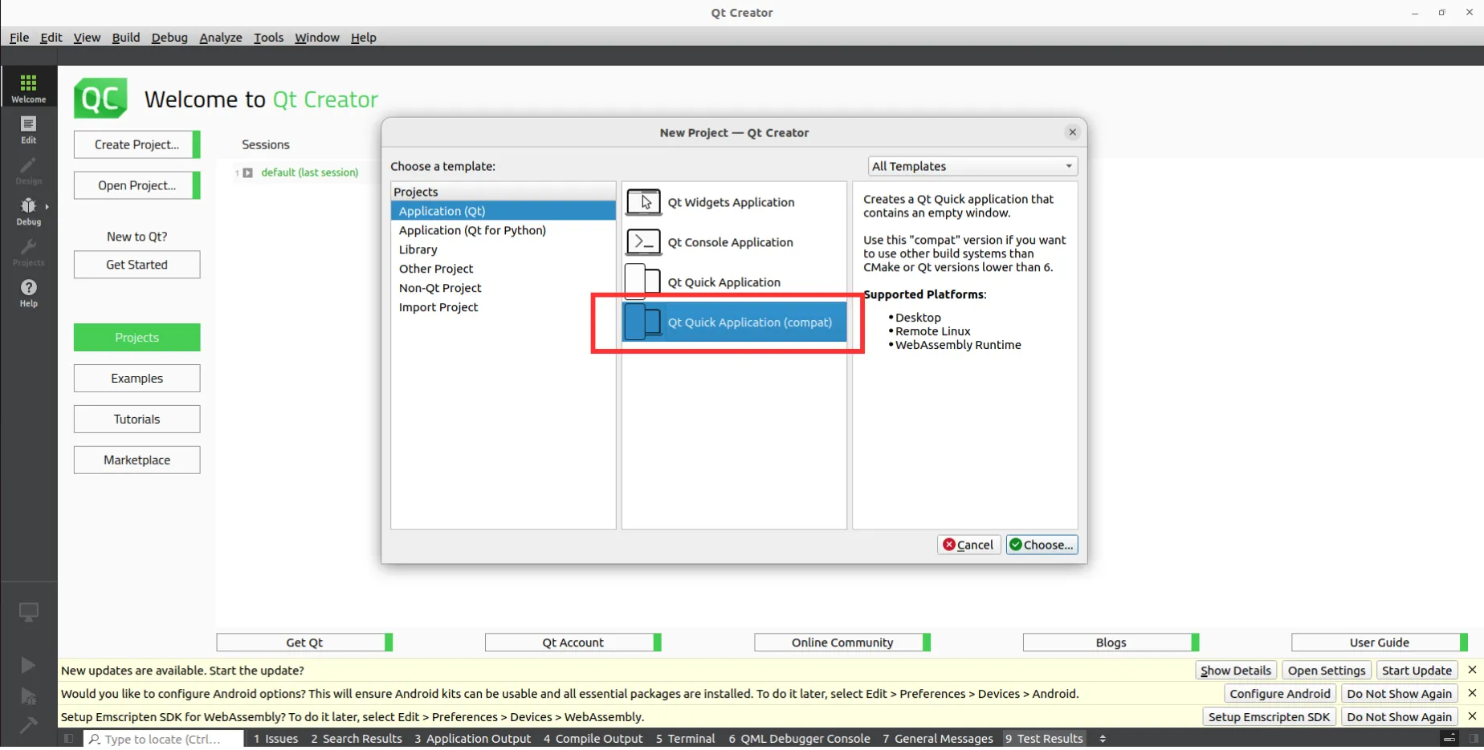Viewport: 1484px width, 750px height.
Task: Toggle the right sidebar in status bar
Action: [1474, 739]
